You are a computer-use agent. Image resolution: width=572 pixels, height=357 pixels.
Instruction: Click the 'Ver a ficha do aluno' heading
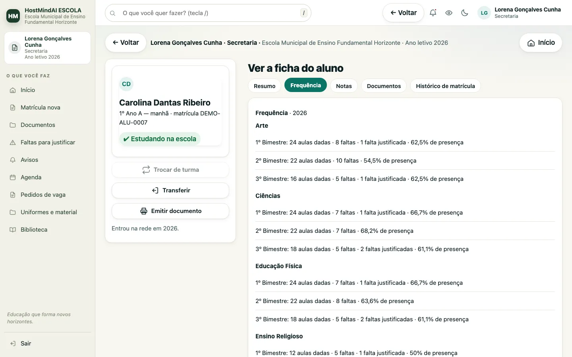[296, 68]
